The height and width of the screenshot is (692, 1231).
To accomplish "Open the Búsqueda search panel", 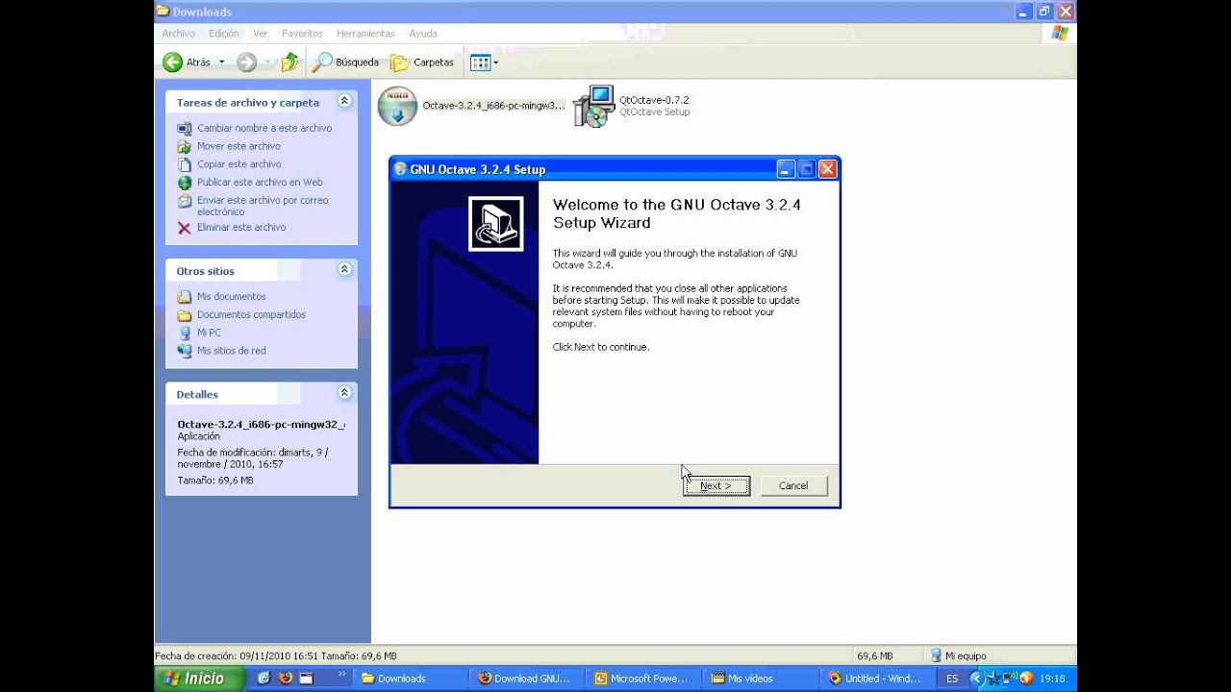I will (x=346, y=62).
